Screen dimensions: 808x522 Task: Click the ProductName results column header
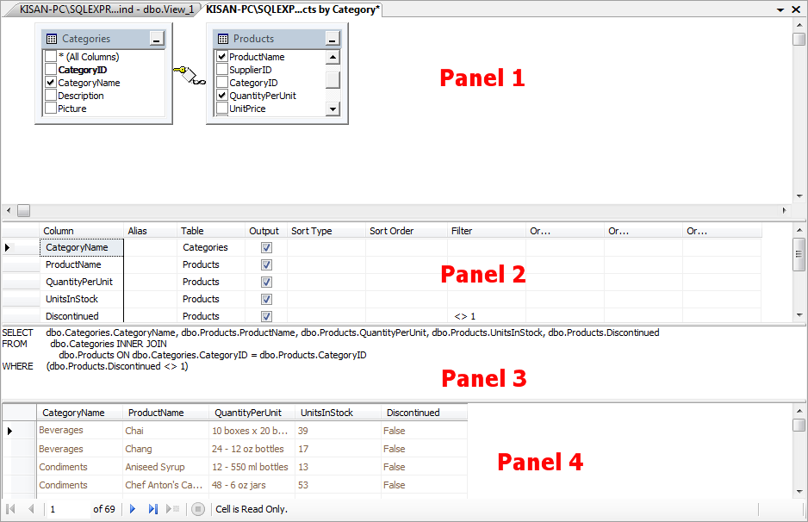click(165, 413)
